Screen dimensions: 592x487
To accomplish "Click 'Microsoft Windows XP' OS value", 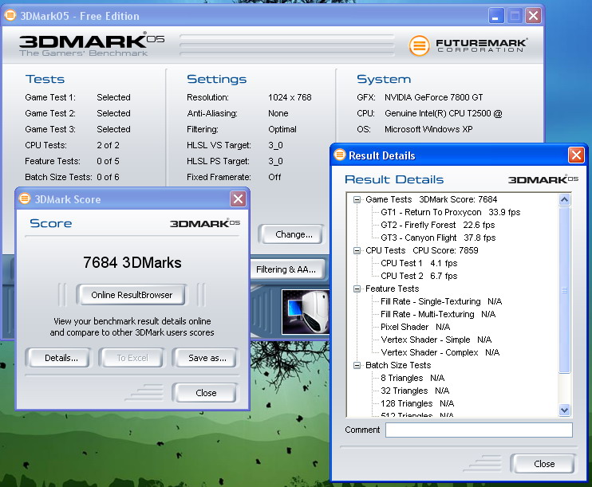I will (428, 129).
